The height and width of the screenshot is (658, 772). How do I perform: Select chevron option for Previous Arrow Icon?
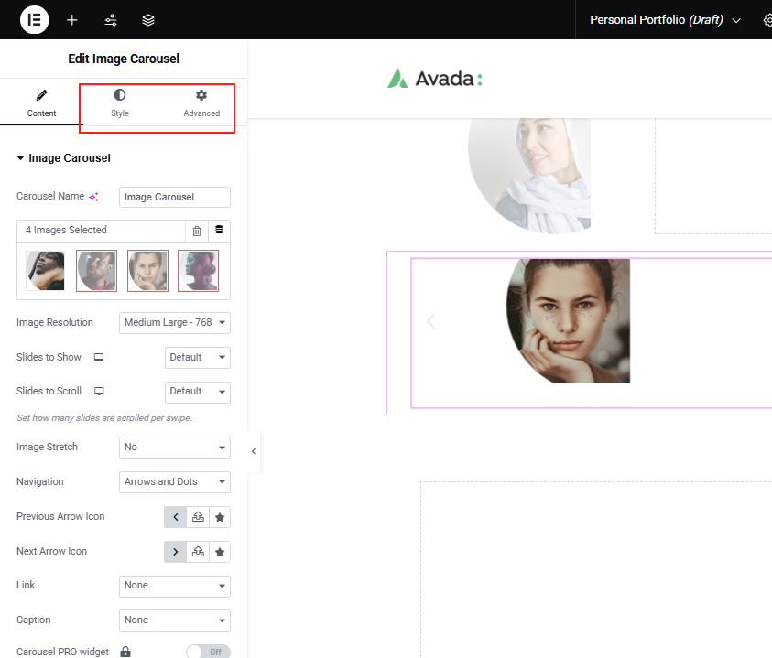175,517
